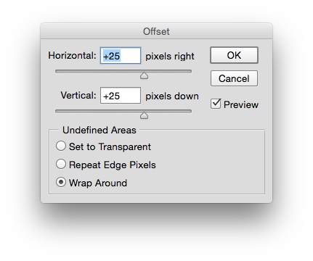Click the Vertical slider track right of thumb
Image resolution: width=313 pixels, height=261 pixels.
click(x=170, y=111)
